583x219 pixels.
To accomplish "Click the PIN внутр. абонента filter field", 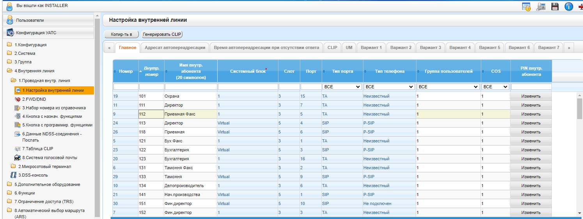I will pyautogui.click(x=531, y=87).
